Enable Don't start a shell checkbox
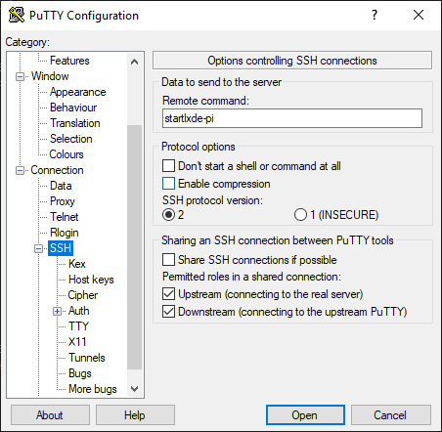The height and width of the screenshot is (432, 442). [x=168, y=166]
